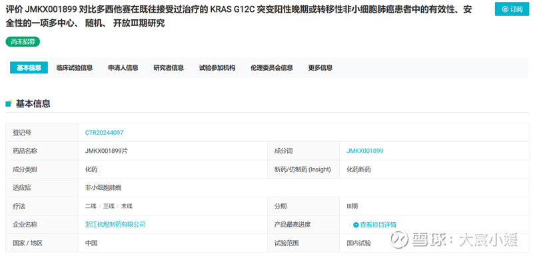
Task: Select the 二线 therapy tag
Action: 91,206
